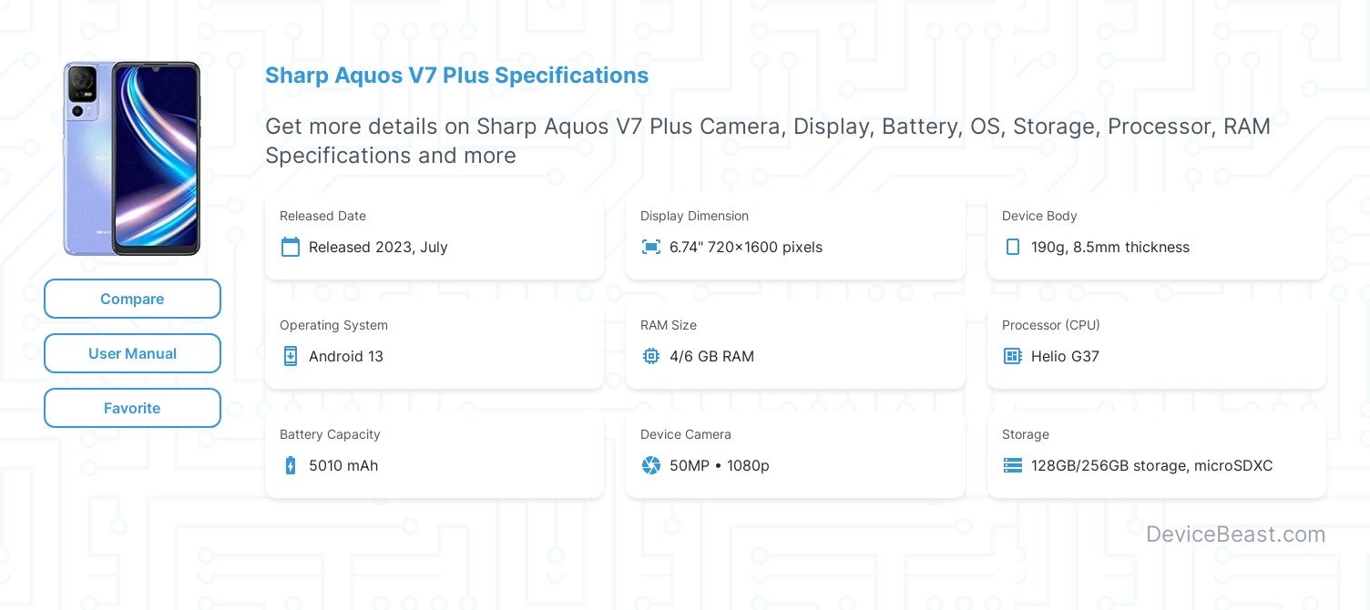1370x610 pixels.
Task: Add device to Favorite
Action: [x=132, y=408]
